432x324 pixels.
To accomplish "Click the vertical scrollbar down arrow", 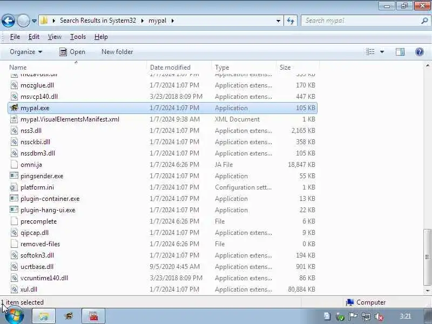I will pos(427,291).
